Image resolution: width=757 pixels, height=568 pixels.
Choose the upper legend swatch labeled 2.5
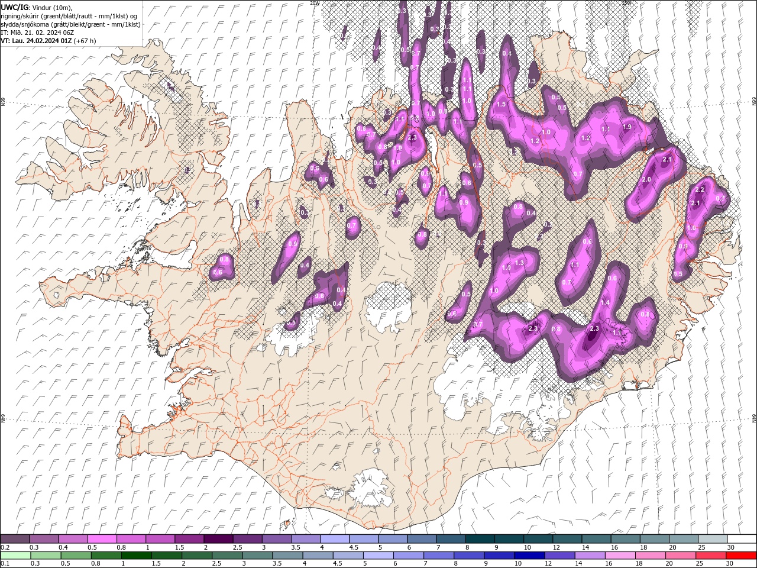tap(247, 539)
